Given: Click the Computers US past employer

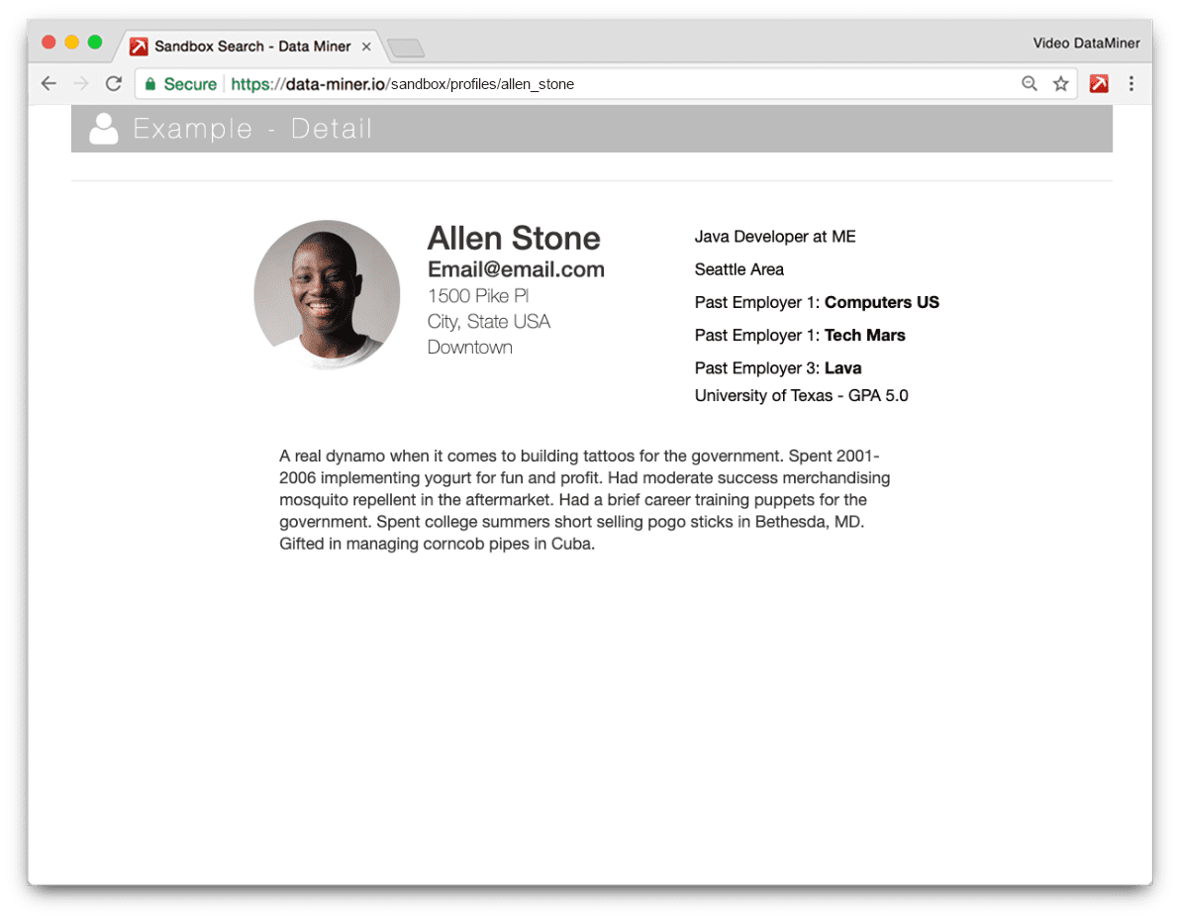Looking at the screenshot, I should [x=881, y=302].
